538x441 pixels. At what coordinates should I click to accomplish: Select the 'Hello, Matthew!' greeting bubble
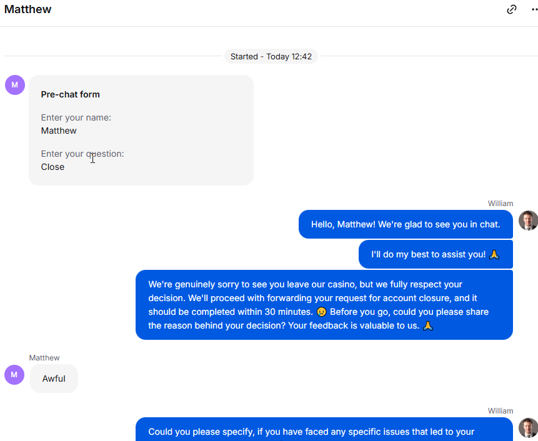pyautogui.click(x=406, y=224)
